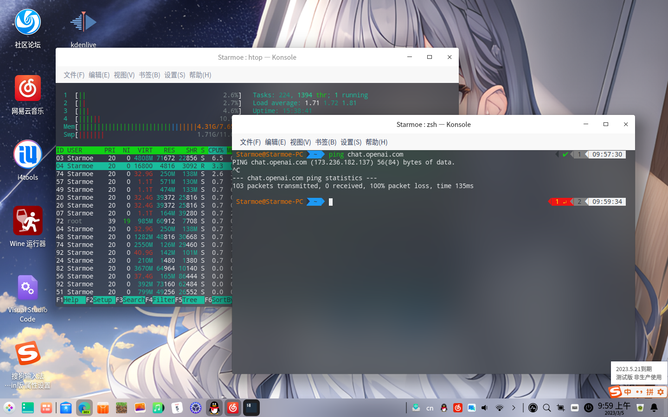668x417 pixels.
Task: Open the Visual Studio Code desktop icon
Action: (x=28, y=298)
